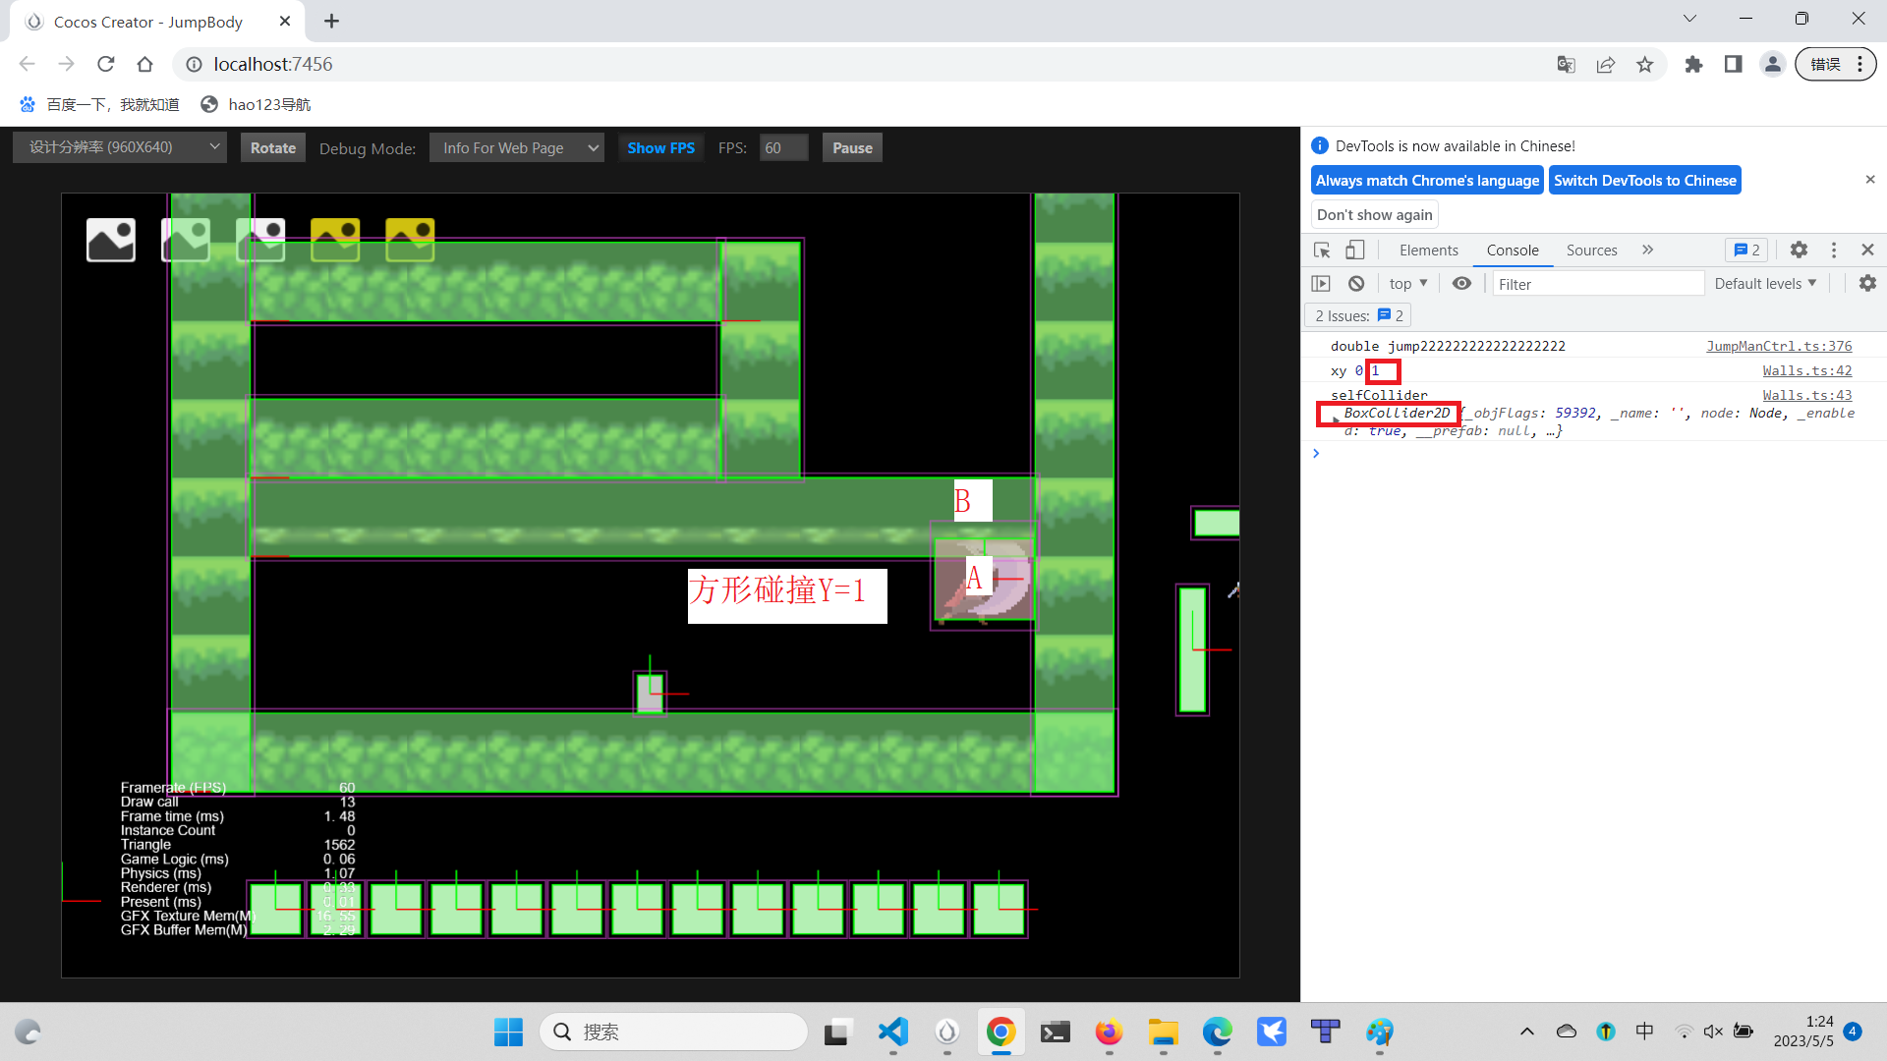
Task: Open console settings gear next to levels
Action: click(x=1867, y=284)
